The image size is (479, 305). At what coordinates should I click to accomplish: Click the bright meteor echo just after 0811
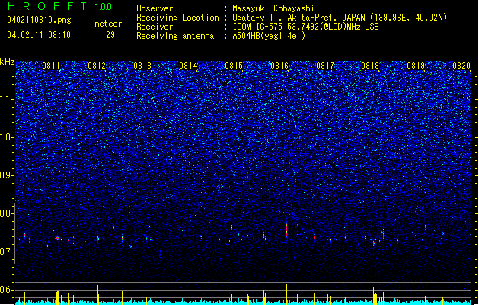57,239
